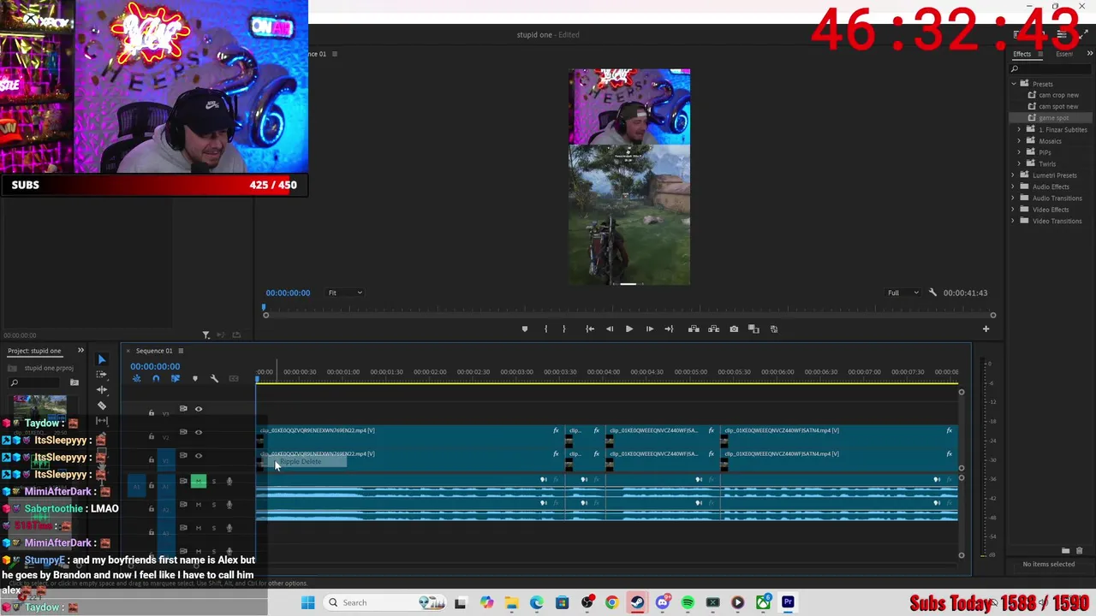Add a timeline marker
Viewport: 1096px width, 616px height.
click(x=195, y=378)
